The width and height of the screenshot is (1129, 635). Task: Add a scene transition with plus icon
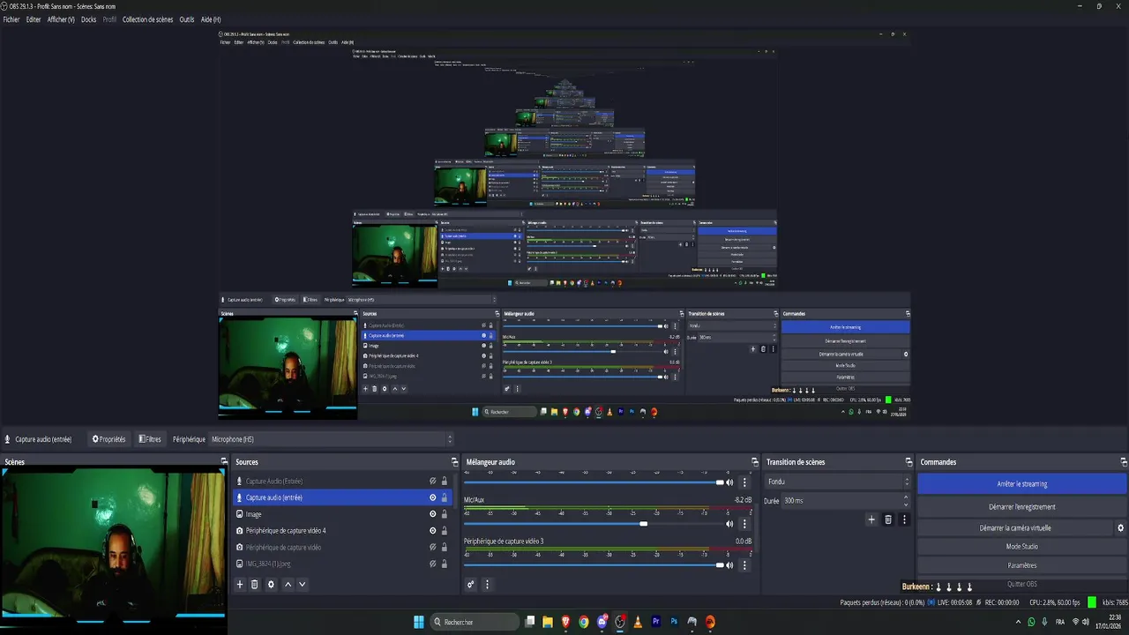(871, 519)
